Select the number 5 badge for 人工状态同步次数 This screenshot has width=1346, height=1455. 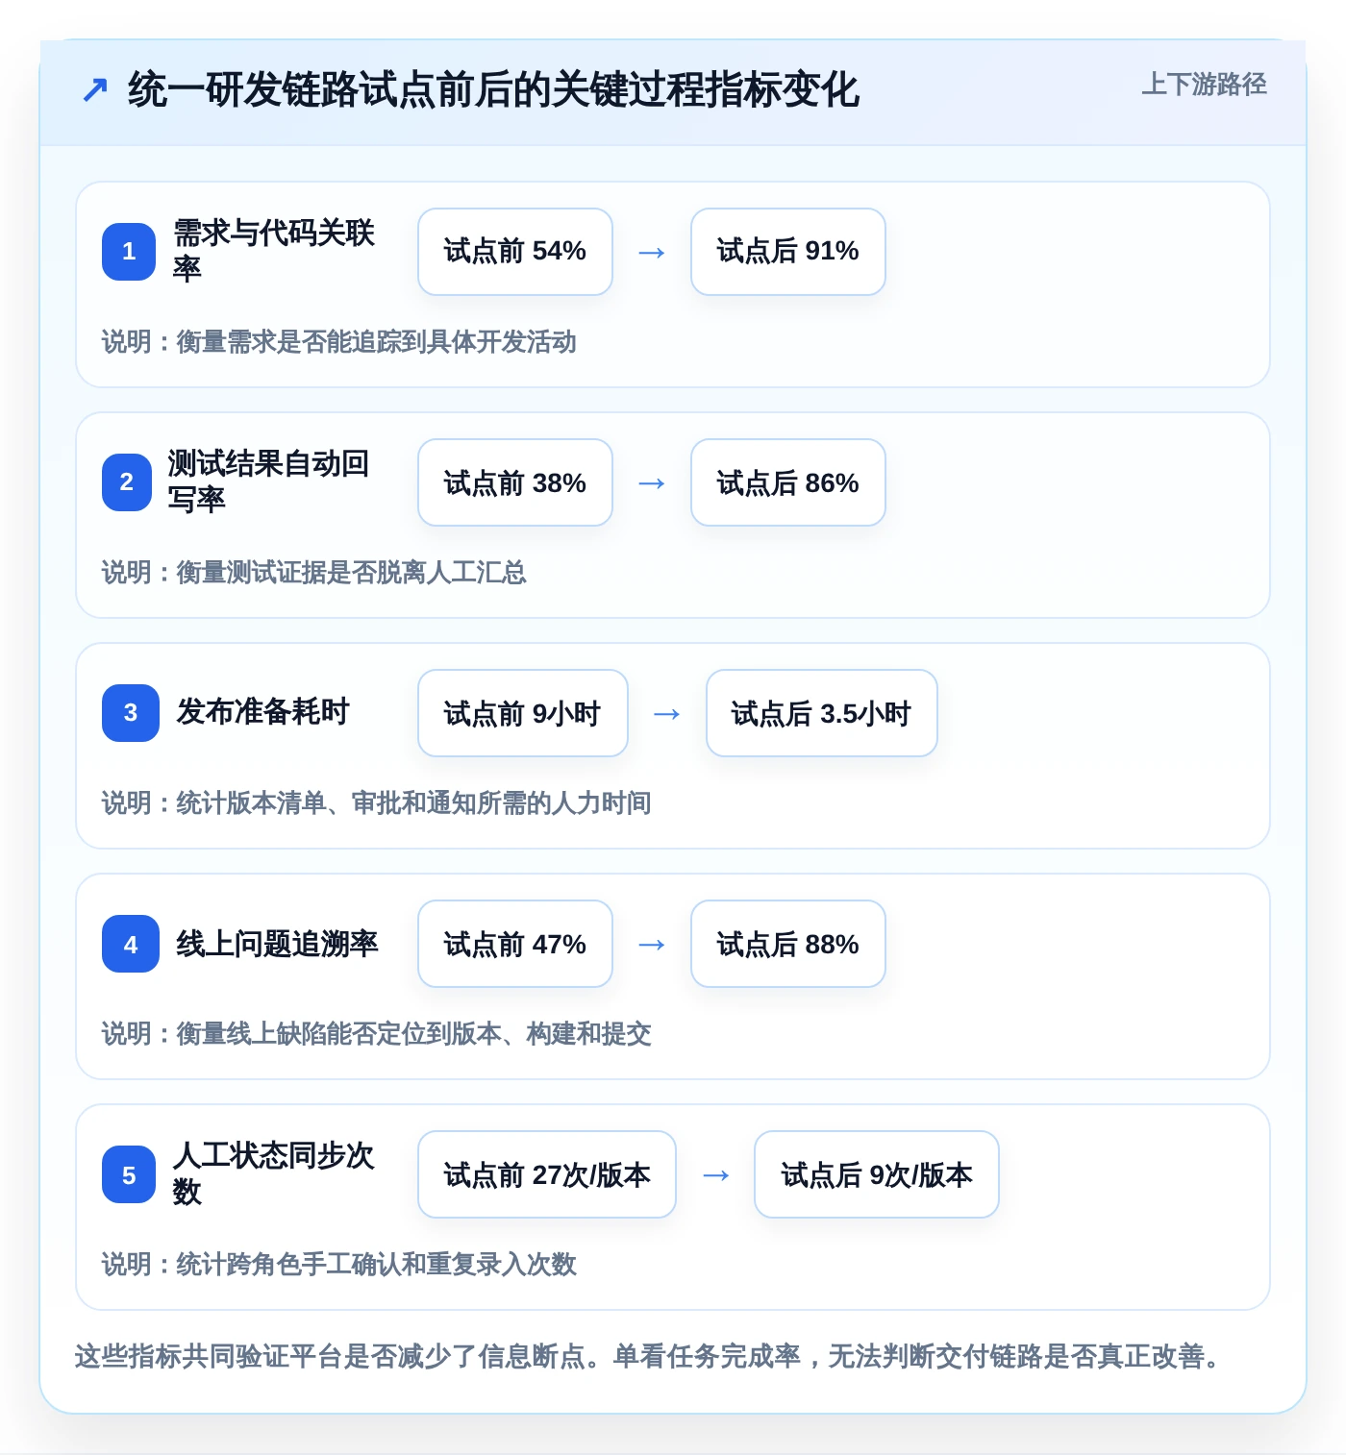pos(129,1174)
